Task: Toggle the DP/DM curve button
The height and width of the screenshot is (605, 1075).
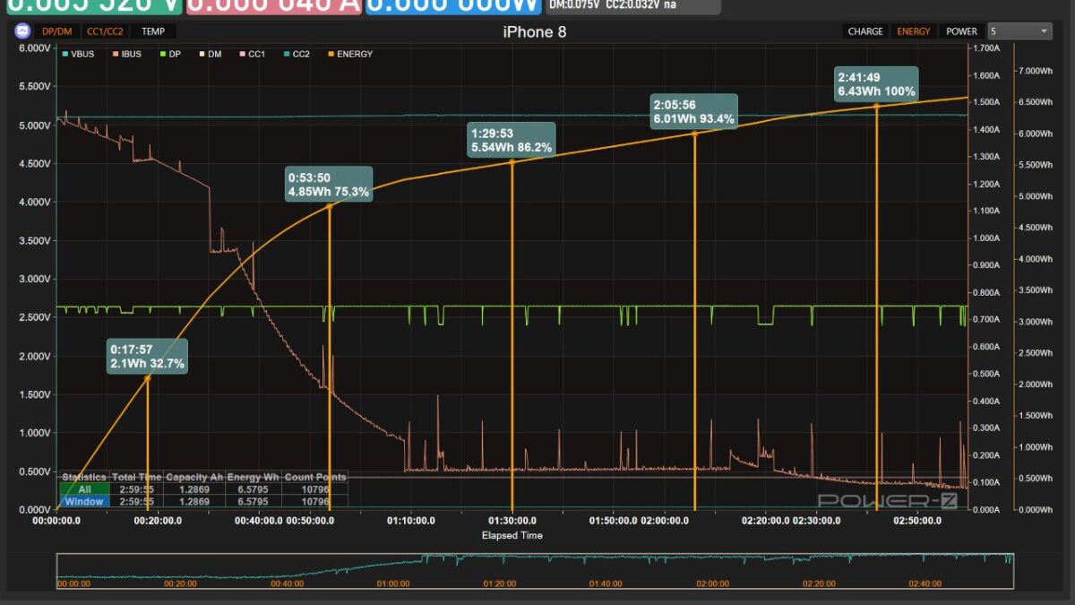Action: (56, 31)
